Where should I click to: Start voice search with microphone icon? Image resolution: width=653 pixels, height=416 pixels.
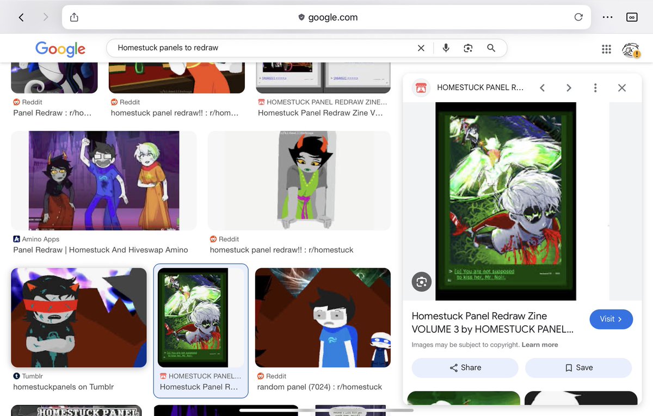pos(446,48)
